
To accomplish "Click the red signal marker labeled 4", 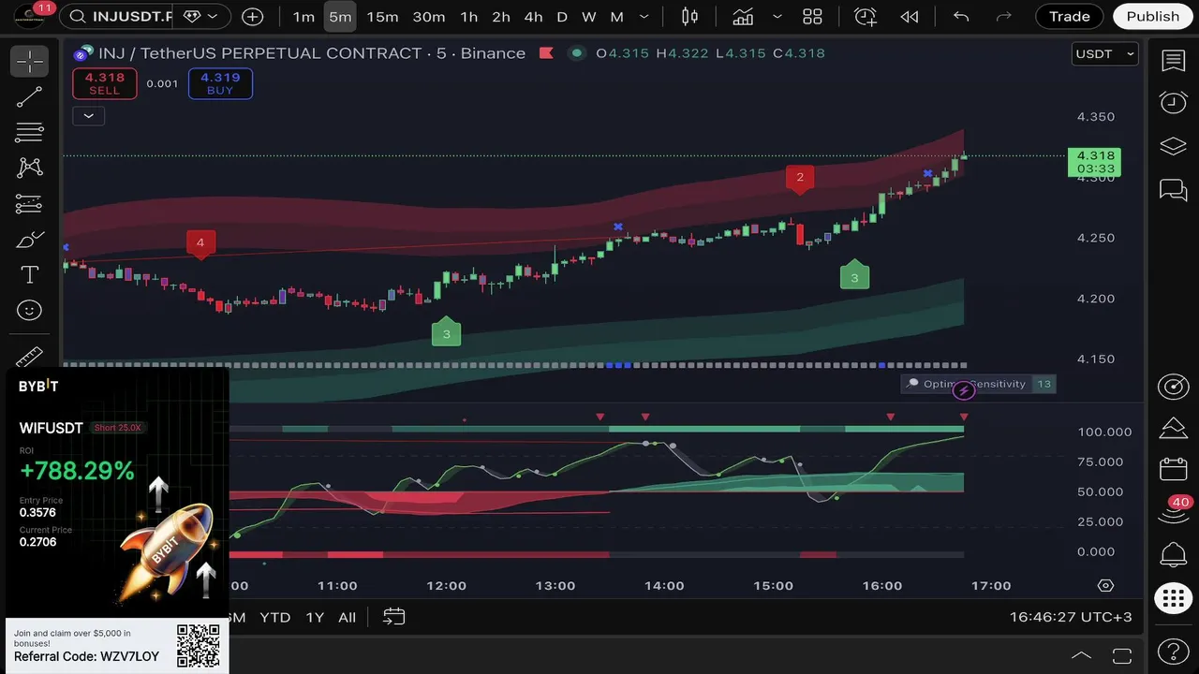I will [200, 244].
